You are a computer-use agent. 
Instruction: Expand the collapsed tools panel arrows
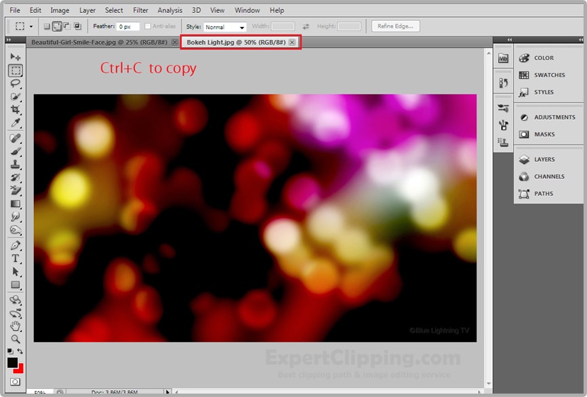tap(9, 40)
